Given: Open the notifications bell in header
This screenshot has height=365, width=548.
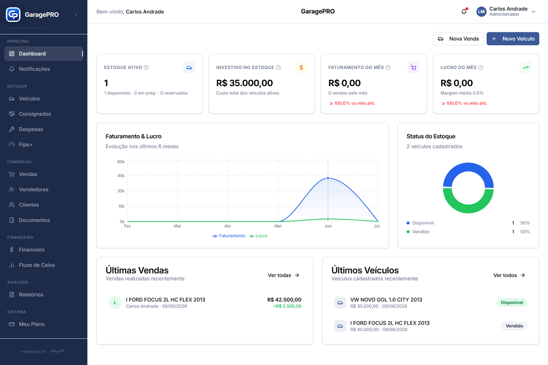Looking at the screenshot, I should pyautogui.click(x=464, y=11).
